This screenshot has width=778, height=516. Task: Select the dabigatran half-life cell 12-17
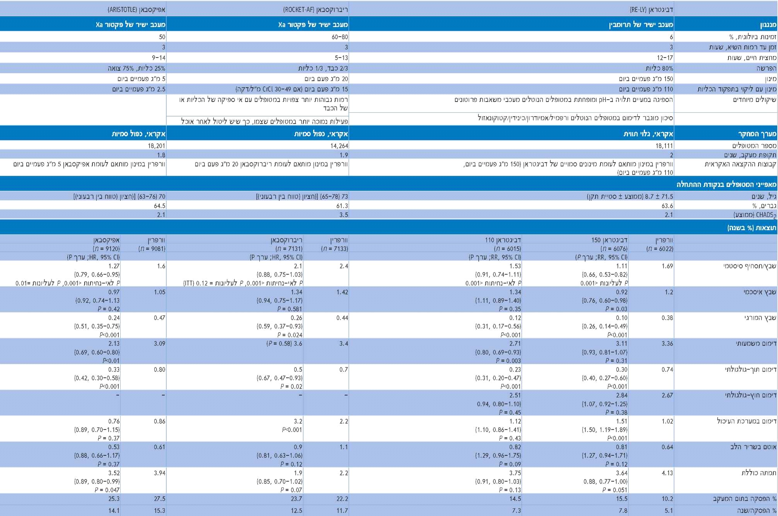point(665,58)
